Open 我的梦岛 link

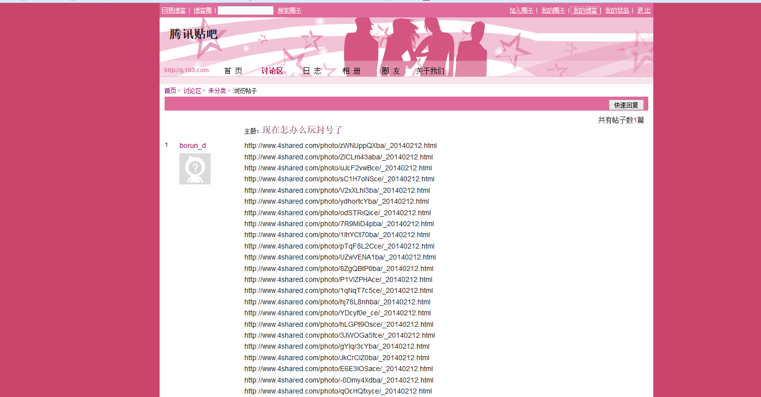[616, 10]
